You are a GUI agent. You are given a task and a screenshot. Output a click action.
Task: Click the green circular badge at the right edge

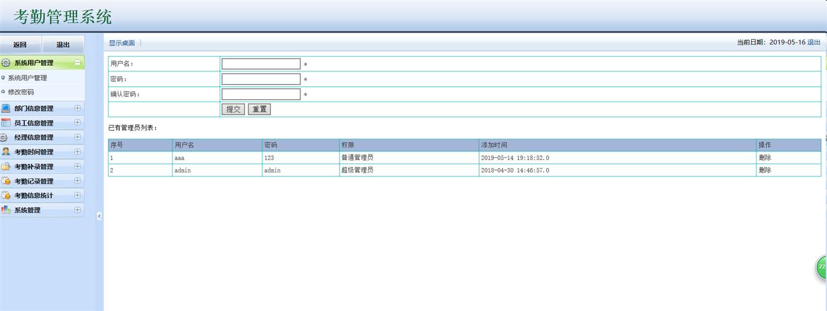click(x=821, y=267)
